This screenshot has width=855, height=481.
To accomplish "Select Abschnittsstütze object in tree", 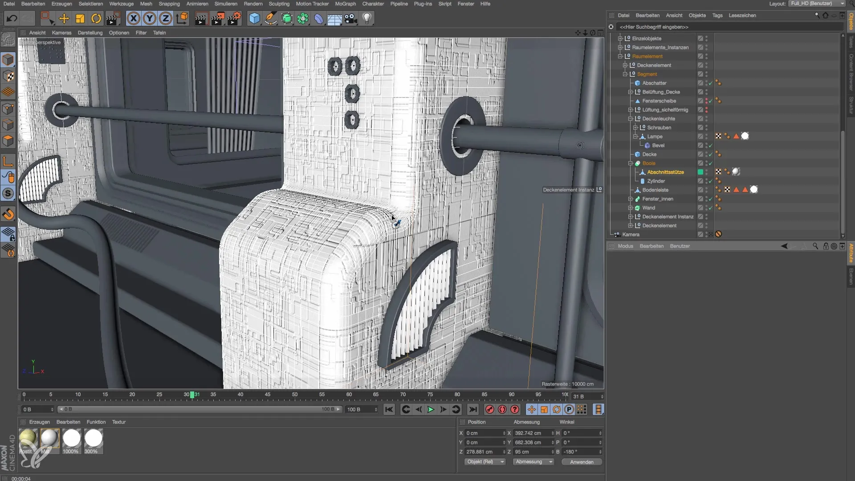I will [665, 172].
